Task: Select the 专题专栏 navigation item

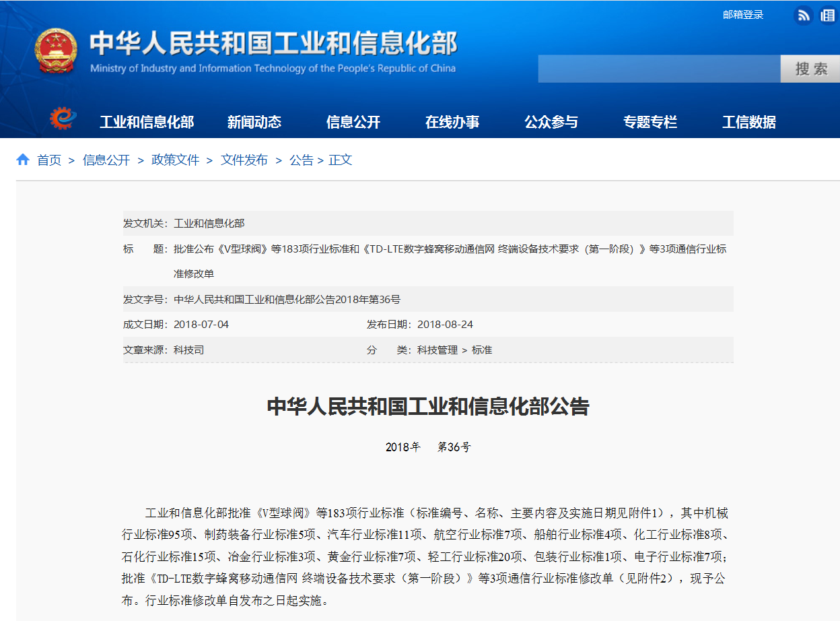Action: pyautogui.click(x=650, y=122)
